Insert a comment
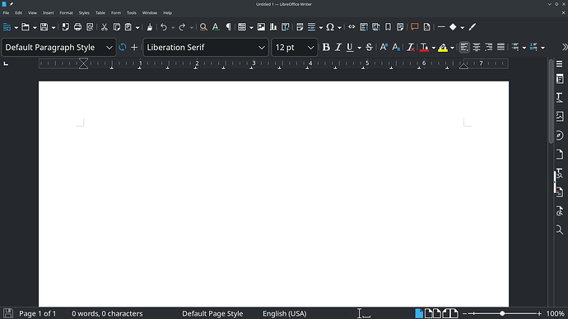 coord(414,27)
